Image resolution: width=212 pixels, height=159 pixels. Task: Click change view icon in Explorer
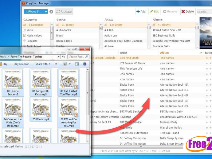pos(65,64)
